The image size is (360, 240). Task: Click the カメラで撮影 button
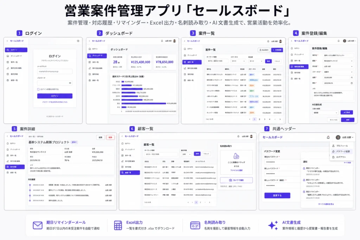point(236,180)
